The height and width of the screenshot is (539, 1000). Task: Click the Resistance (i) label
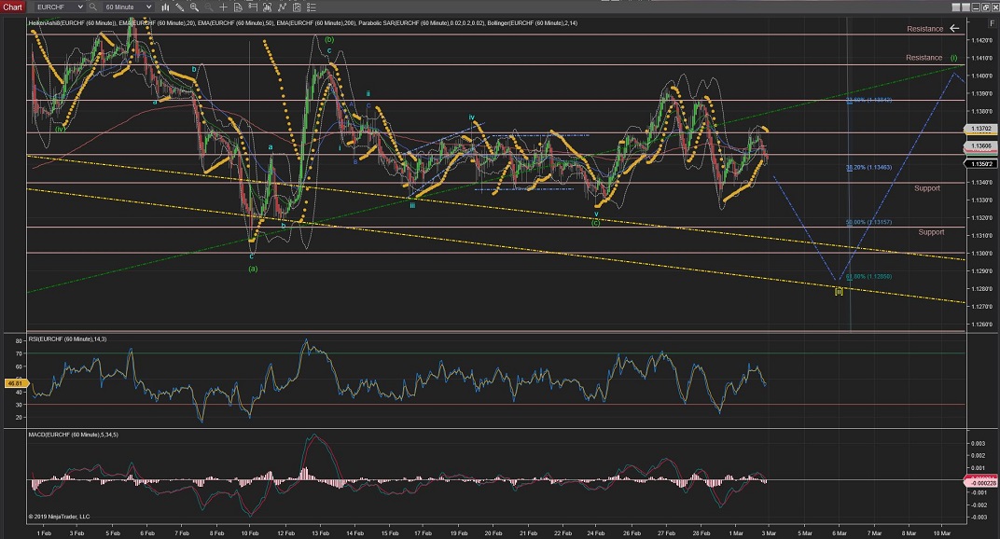point(931,58)
